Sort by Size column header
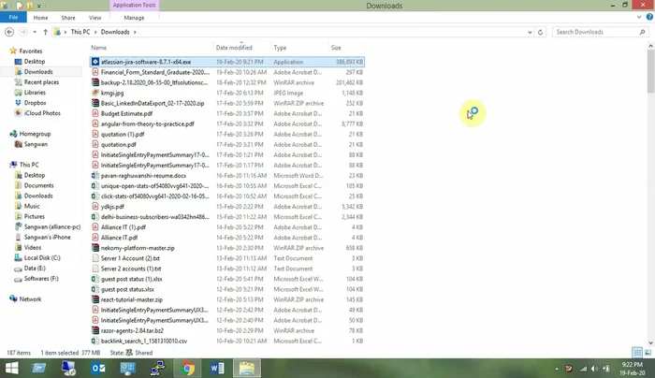 [x=336, y=48]
